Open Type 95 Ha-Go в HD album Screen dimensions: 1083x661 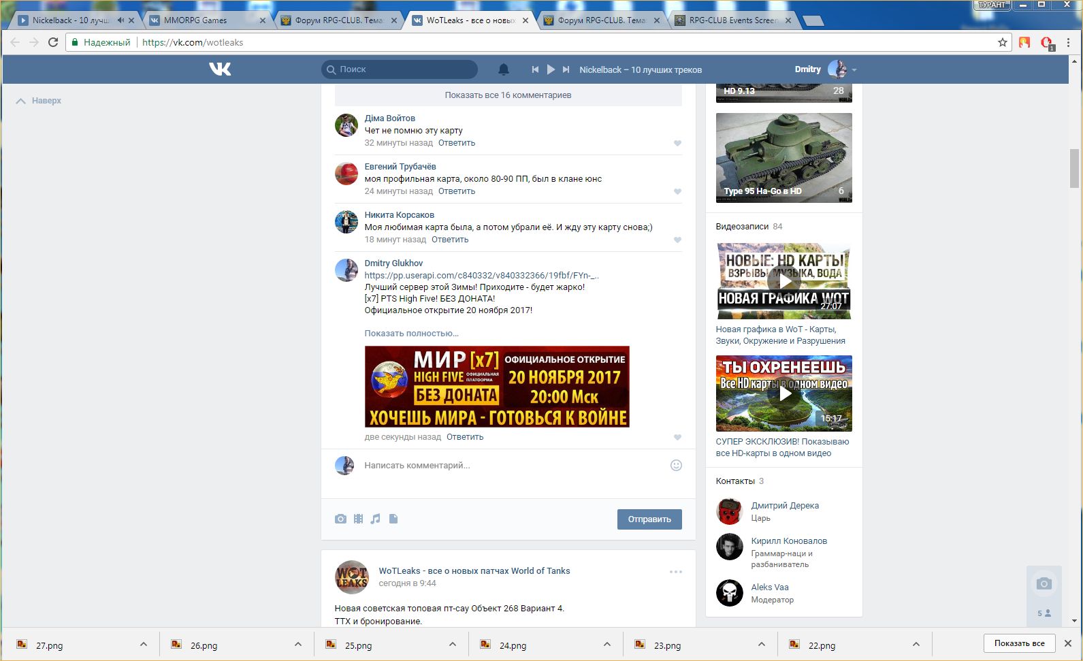click(784, 158)
